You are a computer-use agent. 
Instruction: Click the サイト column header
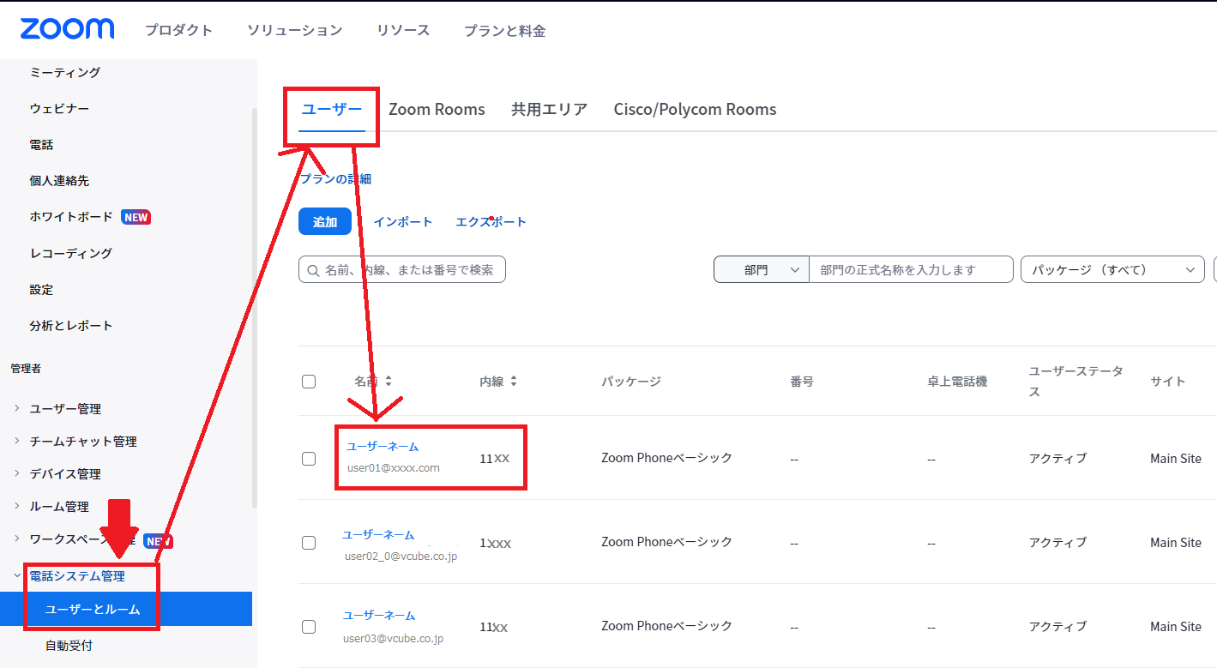pyautogui.click(x=1168, y=382)
